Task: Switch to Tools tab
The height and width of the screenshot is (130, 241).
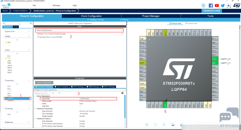Action: click(210, 16)
